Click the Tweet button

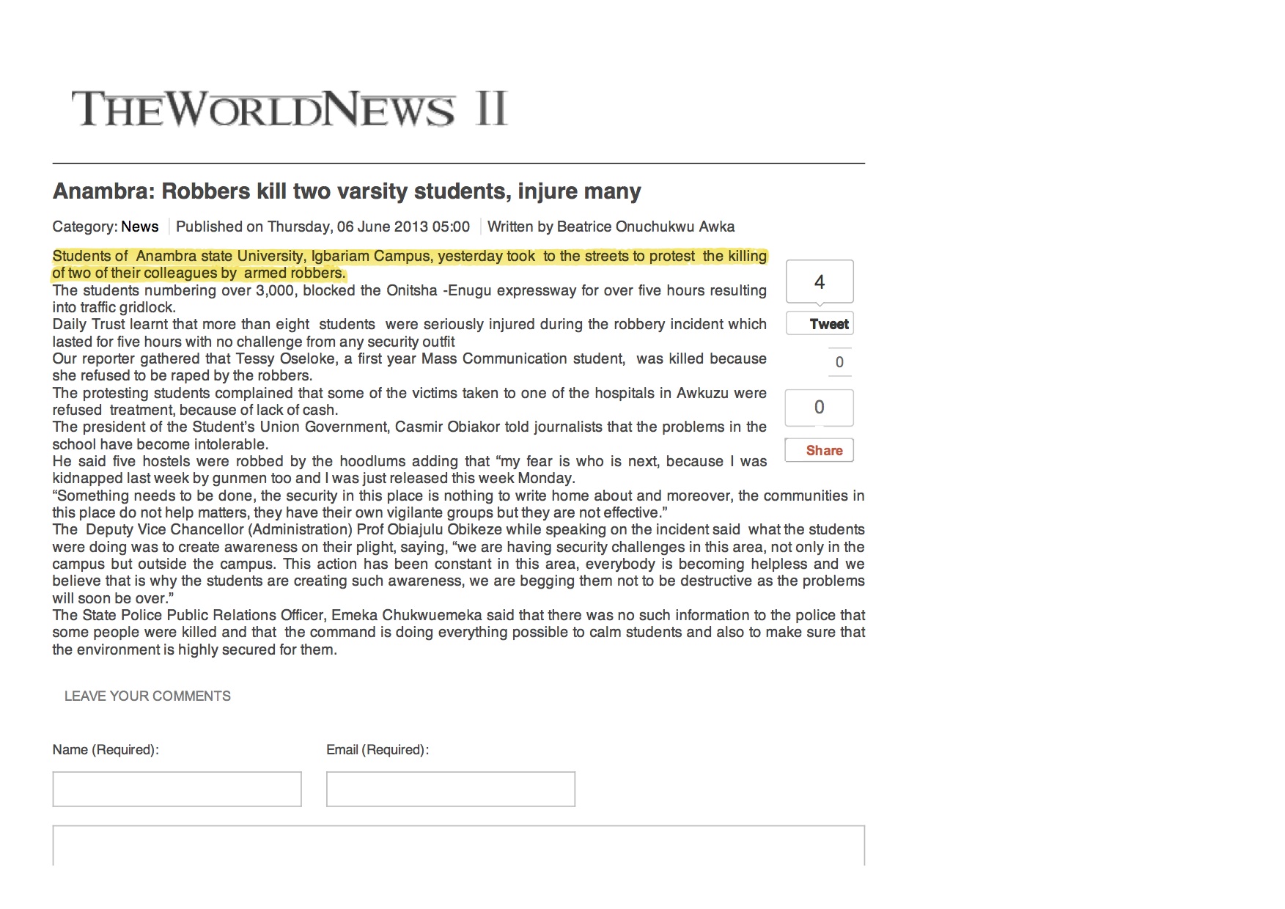(x=820, y=324)
